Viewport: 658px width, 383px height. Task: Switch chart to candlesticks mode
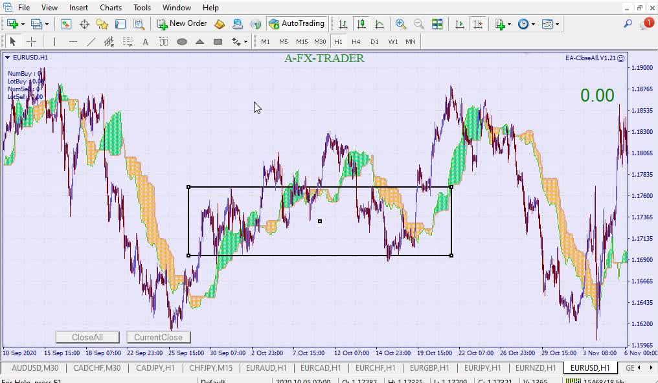361,24
